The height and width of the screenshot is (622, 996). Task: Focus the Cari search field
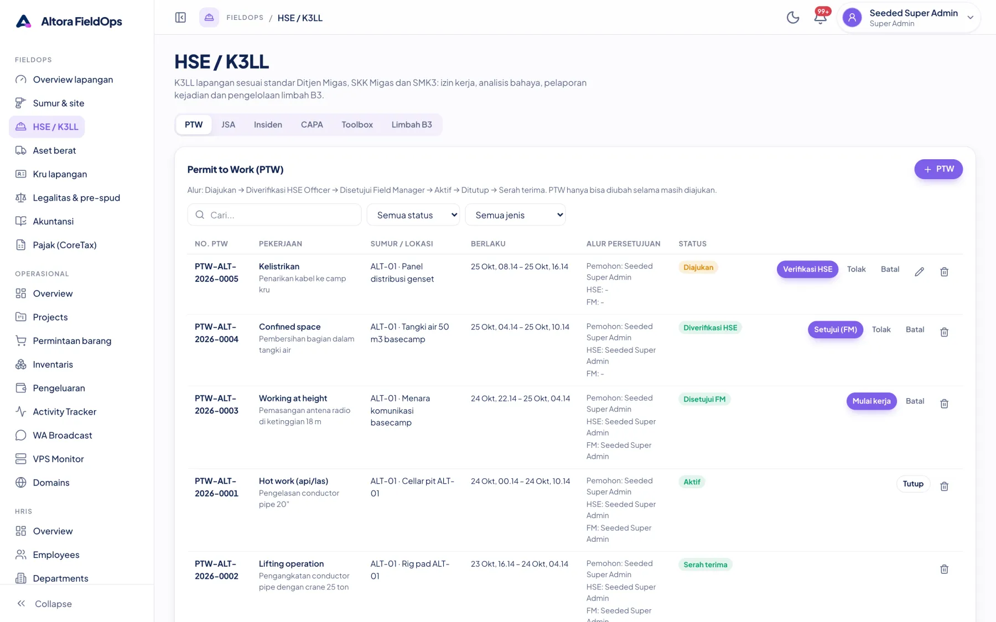coord(274,215)
